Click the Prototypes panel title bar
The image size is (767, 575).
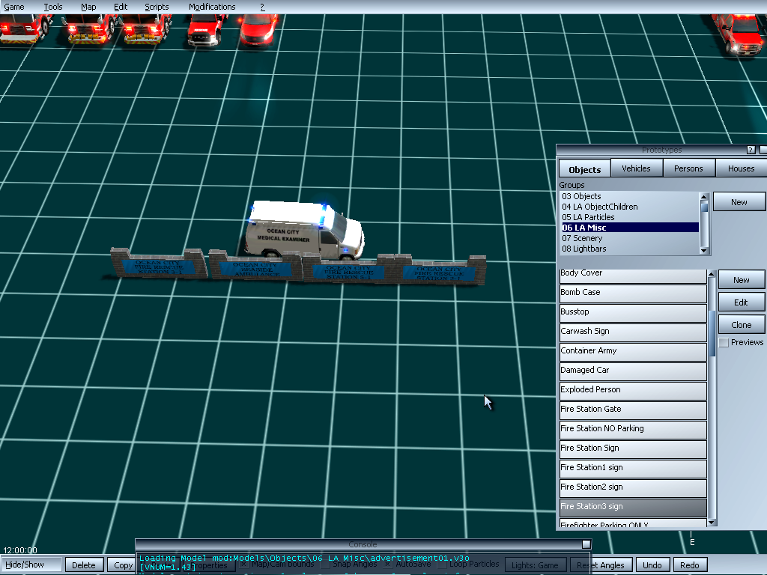pyautogui.click(x=661, y=150)
